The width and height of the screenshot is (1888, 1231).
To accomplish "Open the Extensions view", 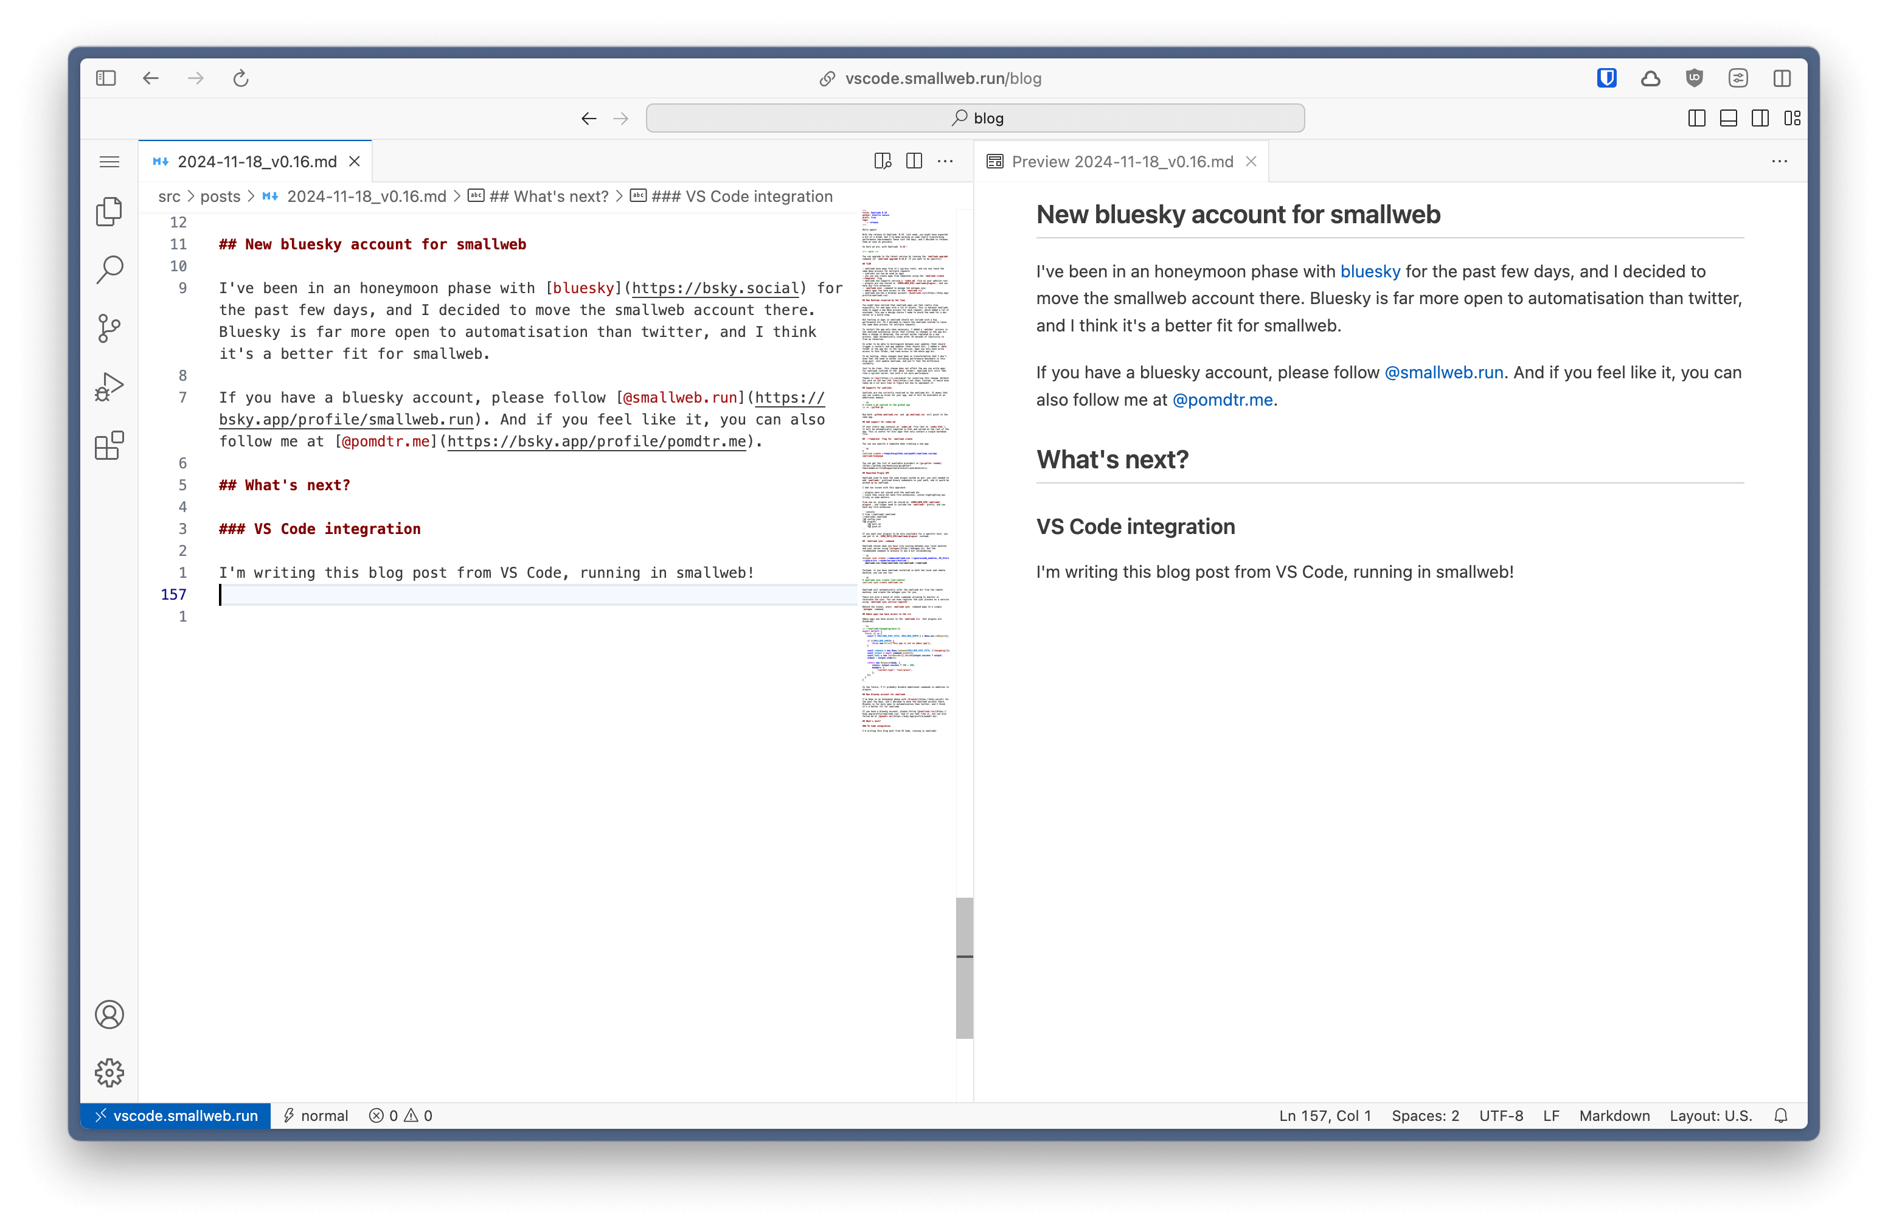I will click(x=109, y=445).
